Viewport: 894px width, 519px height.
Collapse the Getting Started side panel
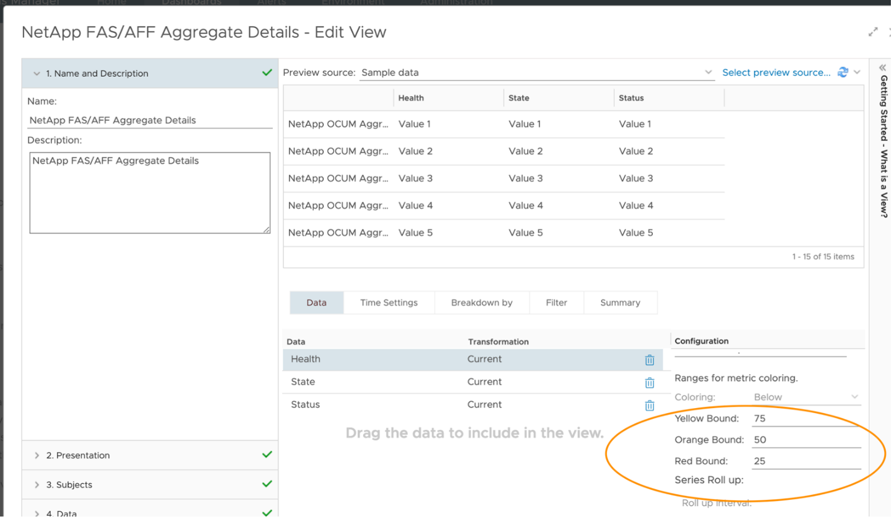pyautogui.click(x=882, y=67)
